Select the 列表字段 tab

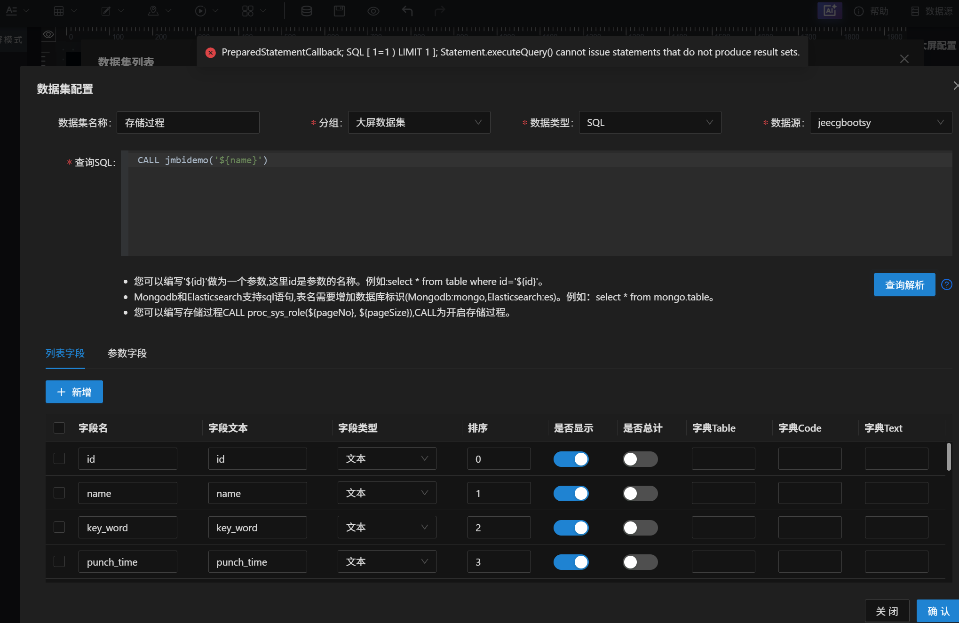[65, 353]
